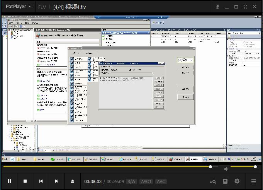Open the hamburger menu at bottom right
263x190 pixels.
click(x=254, y=181)
